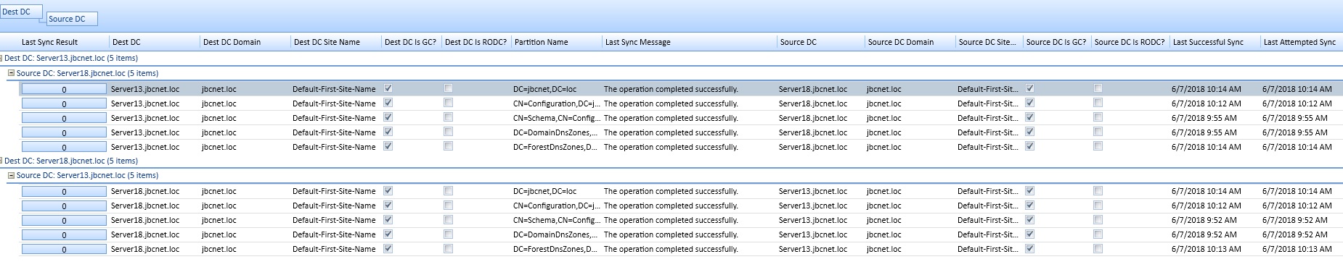Click the Source DC Domain column header

click(910, 42)
